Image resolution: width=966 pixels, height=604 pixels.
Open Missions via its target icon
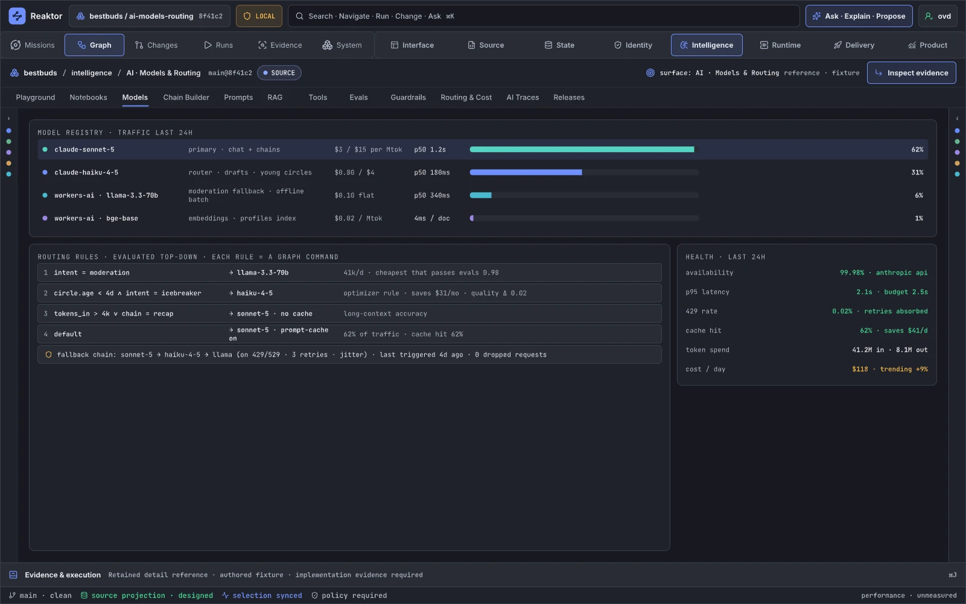point(16,45)
